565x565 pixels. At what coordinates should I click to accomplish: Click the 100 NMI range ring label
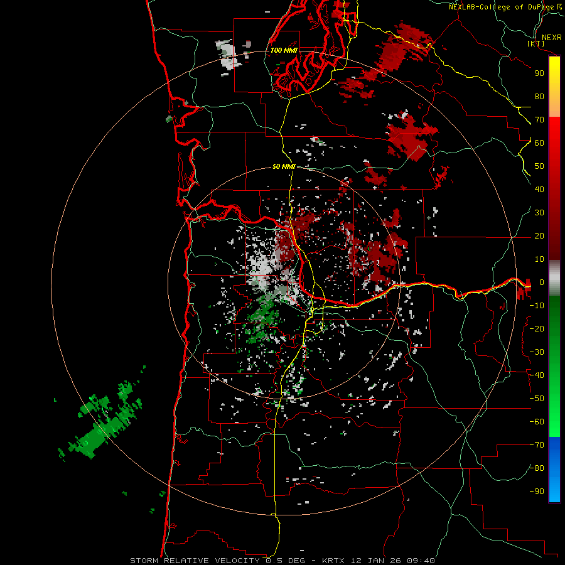click(284, 50)
